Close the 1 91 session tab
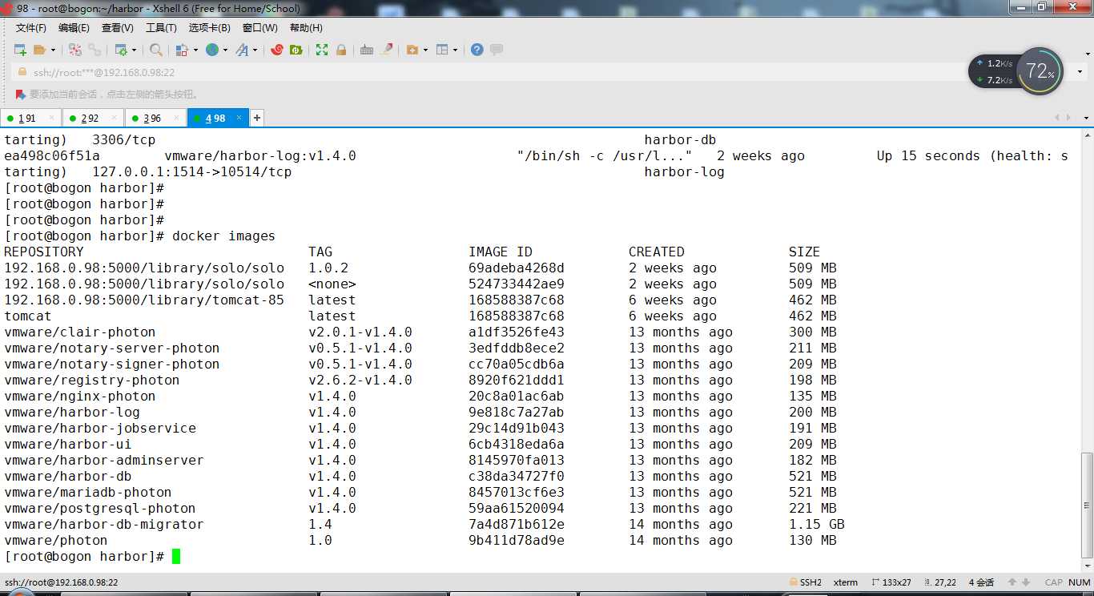Image resolution: width=1094 pixels, height=596 pixels. [52, 118]
